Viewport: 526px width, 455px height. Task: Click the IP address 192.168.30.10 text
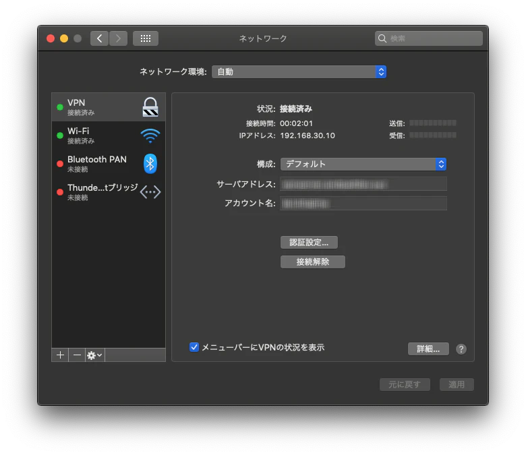point(308,135)
